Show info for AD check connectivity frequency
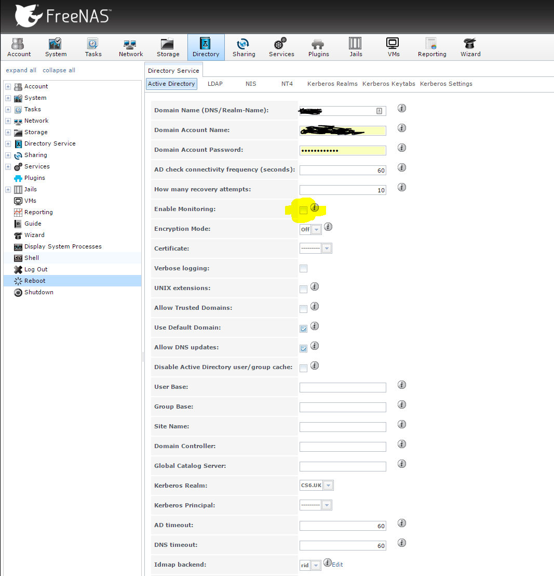This screenshot has width=554, height=576. point(402,167)
